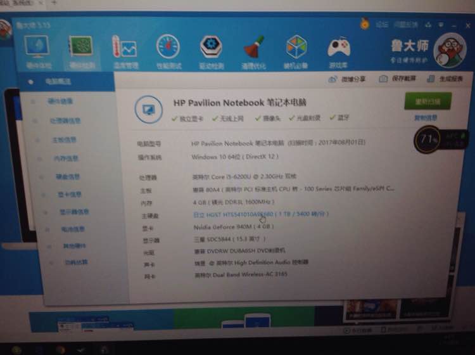The height and width of the screenshot is (355, 475).
Task: Open 功耗估算 in the sidebar
Action: click(77, 262)
